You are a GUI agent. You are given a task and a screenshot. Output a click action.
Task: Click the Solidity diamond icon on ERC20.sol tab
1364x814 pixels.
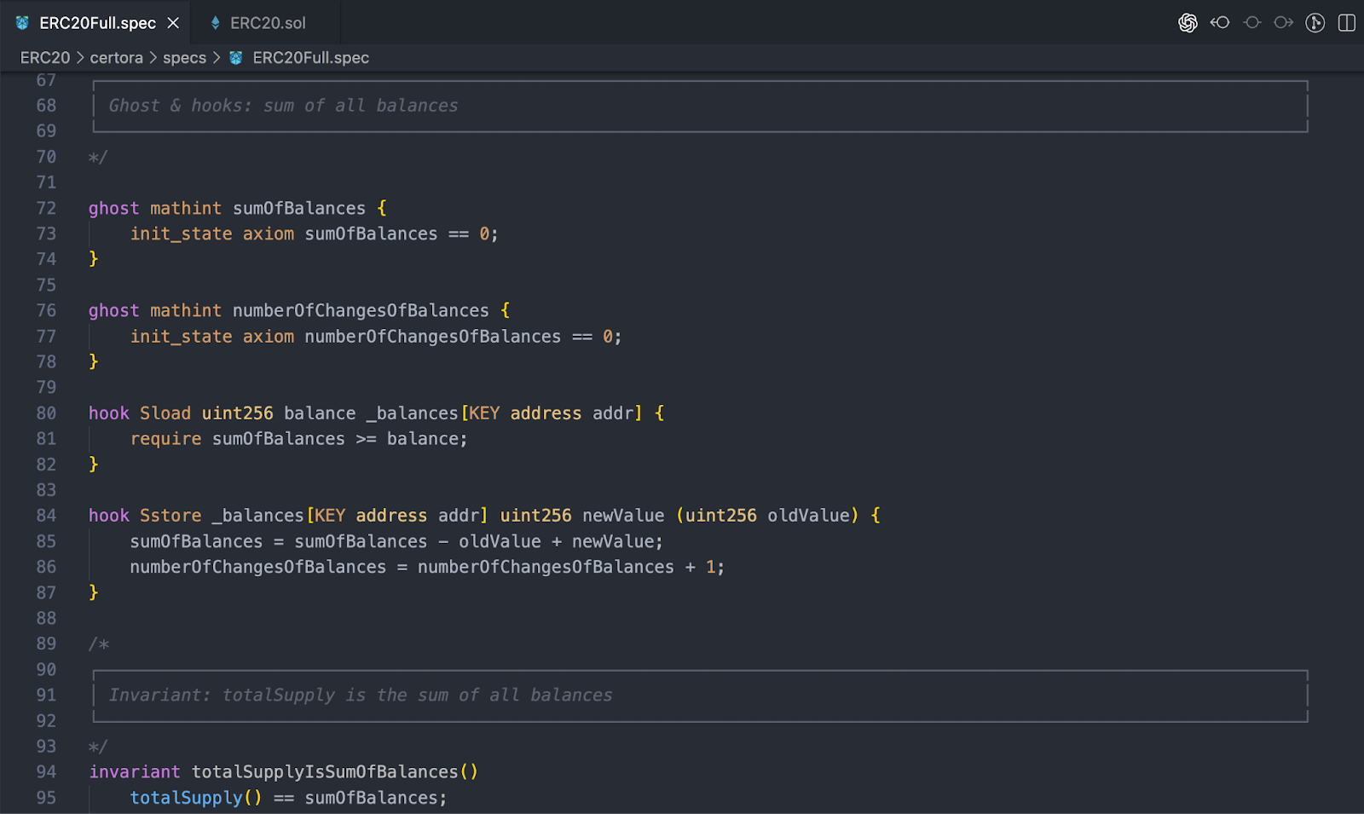tap(215, 23)
